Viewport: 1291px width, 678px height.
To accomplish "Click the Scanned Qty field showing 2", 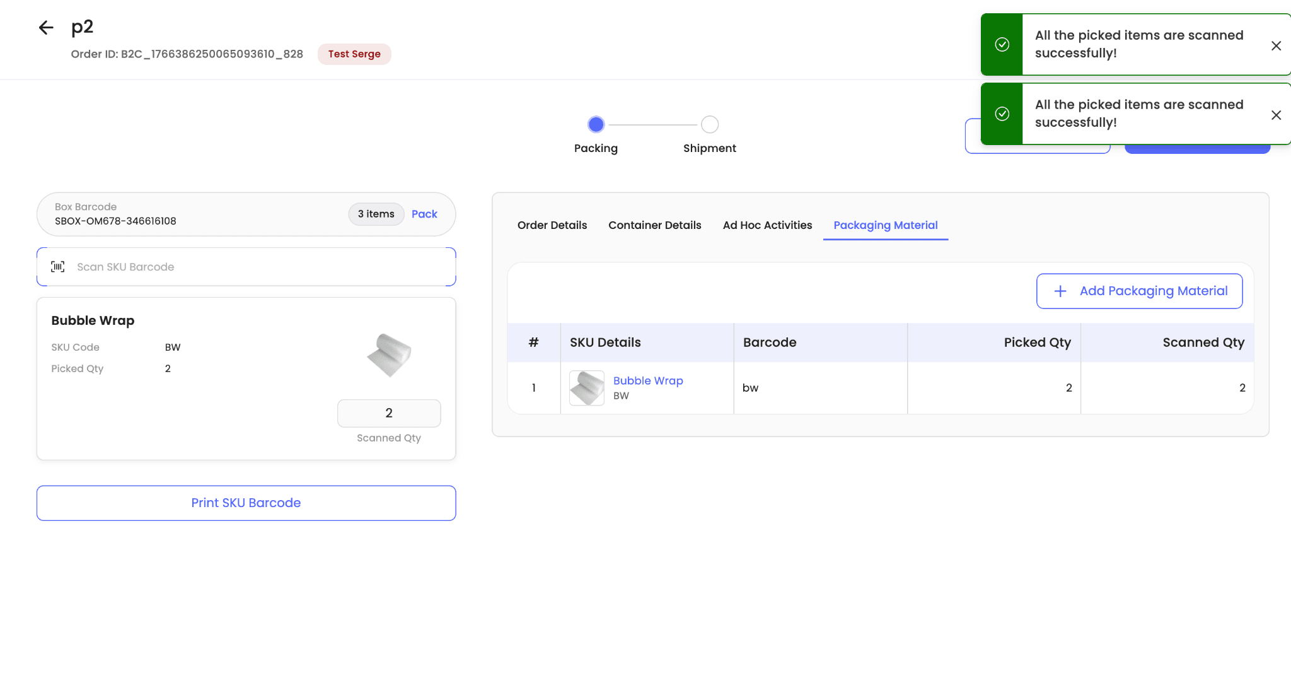I will (389, 413).
